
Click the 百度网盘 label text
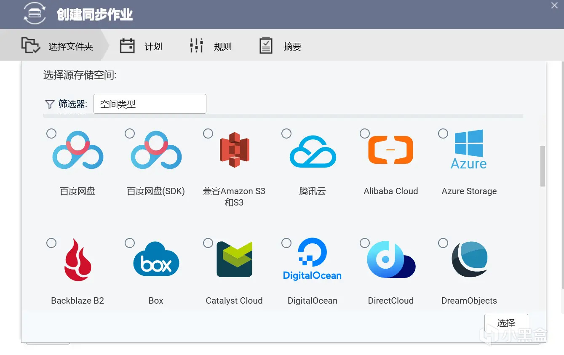pos(78,191)
